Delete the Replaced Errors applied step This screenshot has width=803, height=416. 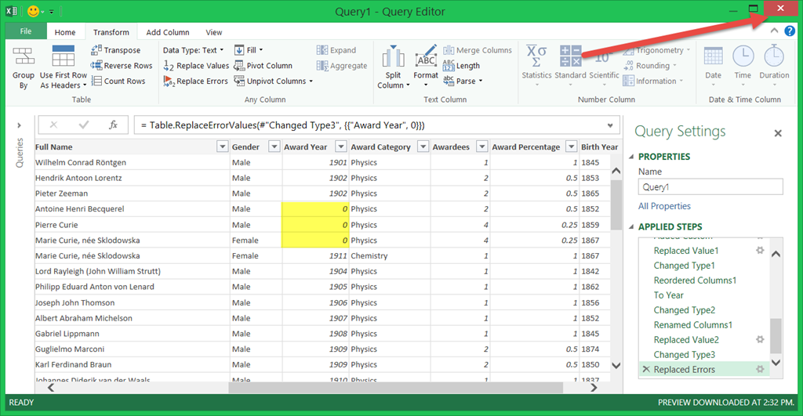(x=645, y=369)
